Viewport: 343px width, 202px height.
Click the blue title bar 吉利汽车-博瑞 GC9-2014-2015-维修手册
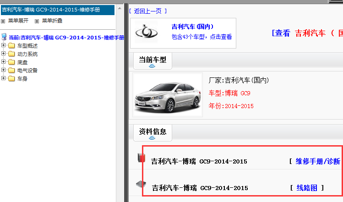pos(58,10)
